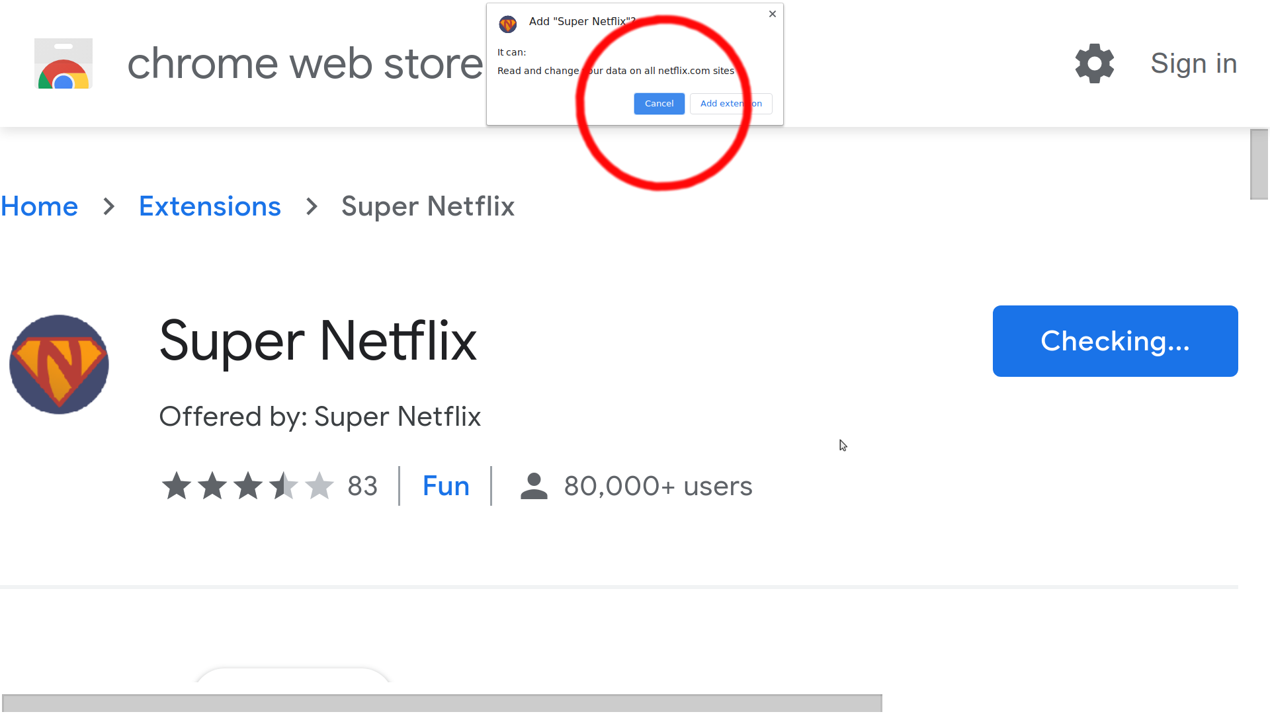Click the blue Checking... button
Viewport: 1270px width, 714px height.
(x=1115, y=341)
